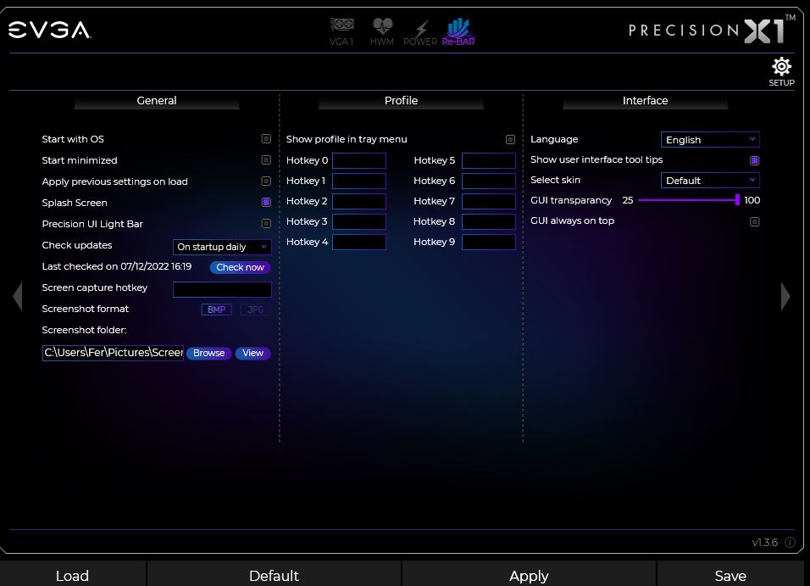Click the Hotkey 0 input field
The image size is (810, 586).
359,160
